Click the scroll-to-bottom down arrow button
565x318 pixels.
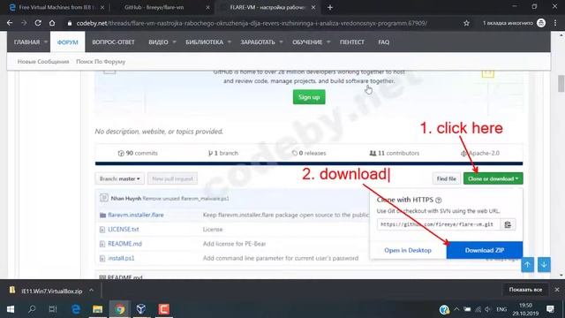click(544, 265)
